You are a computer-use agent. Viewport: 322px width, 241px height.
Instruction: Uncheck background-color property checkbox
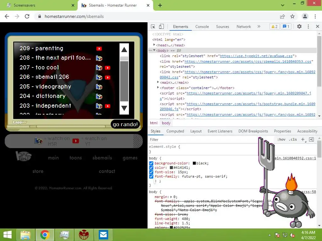[151, 163]
